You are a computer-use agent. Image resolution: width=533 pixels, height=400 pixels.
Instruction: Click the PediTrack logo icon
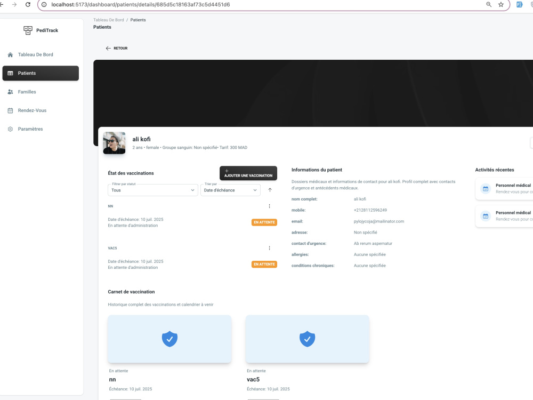pos(28,30)
